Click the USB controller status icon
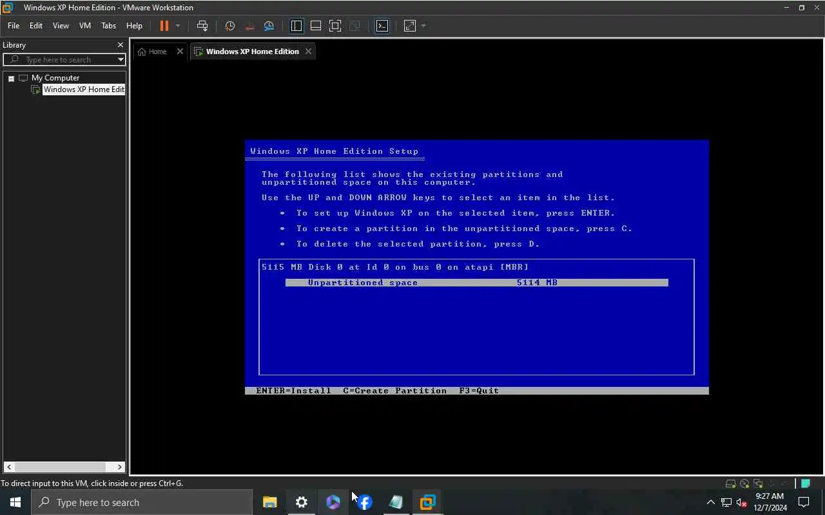Screen dimensions: 825x515 (x=772, y=483)
